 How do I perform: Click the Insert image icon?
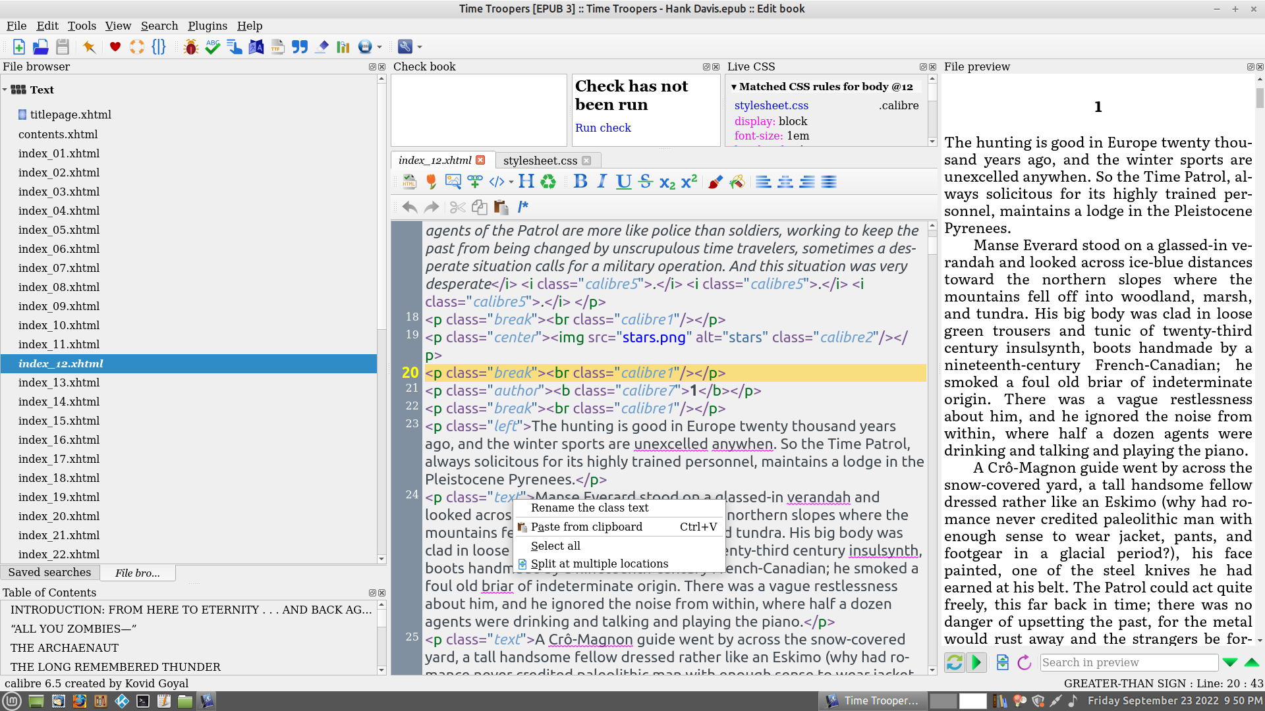(453, 182)
